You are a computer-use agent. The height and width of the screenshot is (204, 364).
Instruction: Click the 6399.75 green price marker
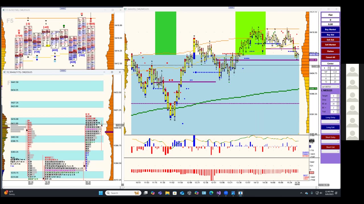coord(313,89)
